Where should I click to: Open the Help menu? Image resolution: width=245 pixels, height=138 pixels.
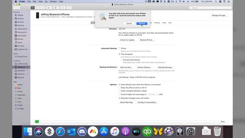click(61, 2)
